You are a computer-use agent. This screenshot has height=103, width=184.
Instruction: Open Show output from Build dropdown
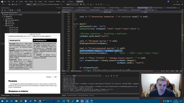87,76
